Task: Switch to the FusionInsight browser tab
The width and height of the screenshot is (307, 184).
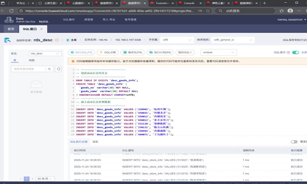Action: tap(163, 3)
